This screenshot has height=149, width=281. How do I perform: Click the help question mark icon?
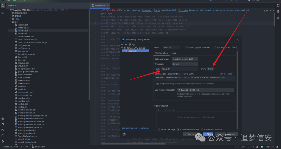pos(124,134)
